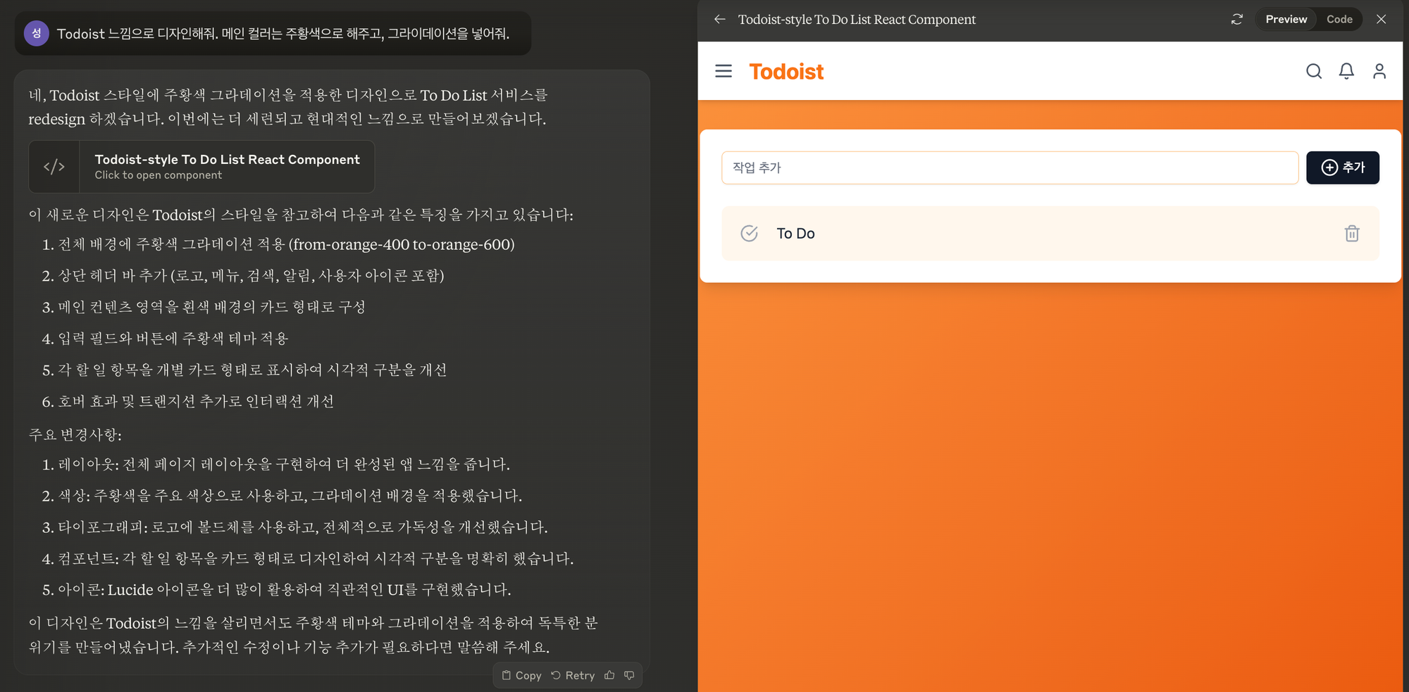The image size is (1409, 692).
Task: Copy the assistant response
Action: [x=521, y=675]
